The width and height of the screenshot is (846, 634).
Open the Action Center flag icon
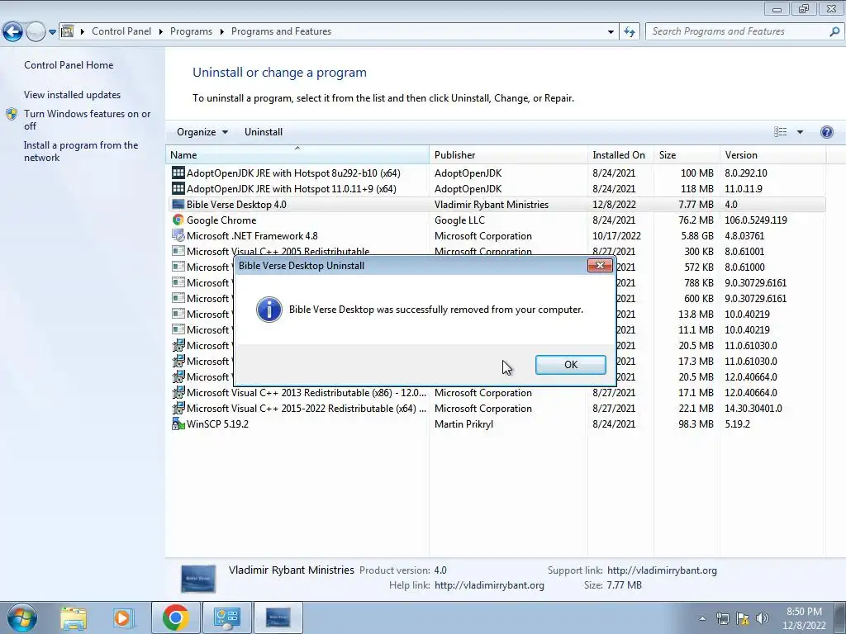pyautogui.click(x=743, y=618)
